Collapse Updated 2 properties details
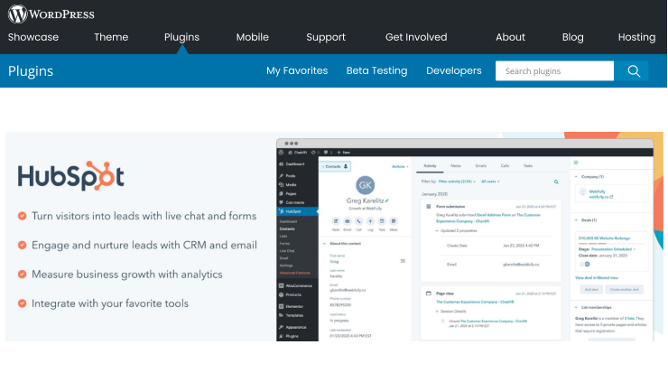 click(437, 230)
